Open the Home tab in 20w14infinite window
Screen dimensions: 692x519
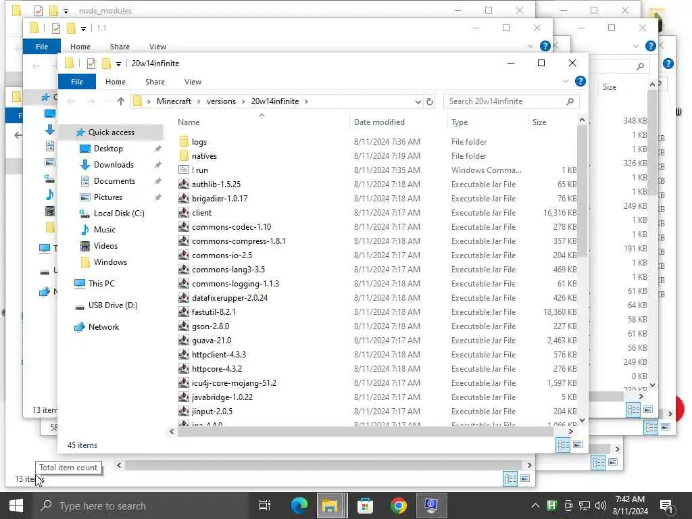click(x=115, y=82)
